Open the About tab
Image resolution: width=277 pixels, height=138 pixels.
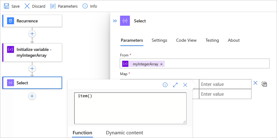tap(234, 40)
